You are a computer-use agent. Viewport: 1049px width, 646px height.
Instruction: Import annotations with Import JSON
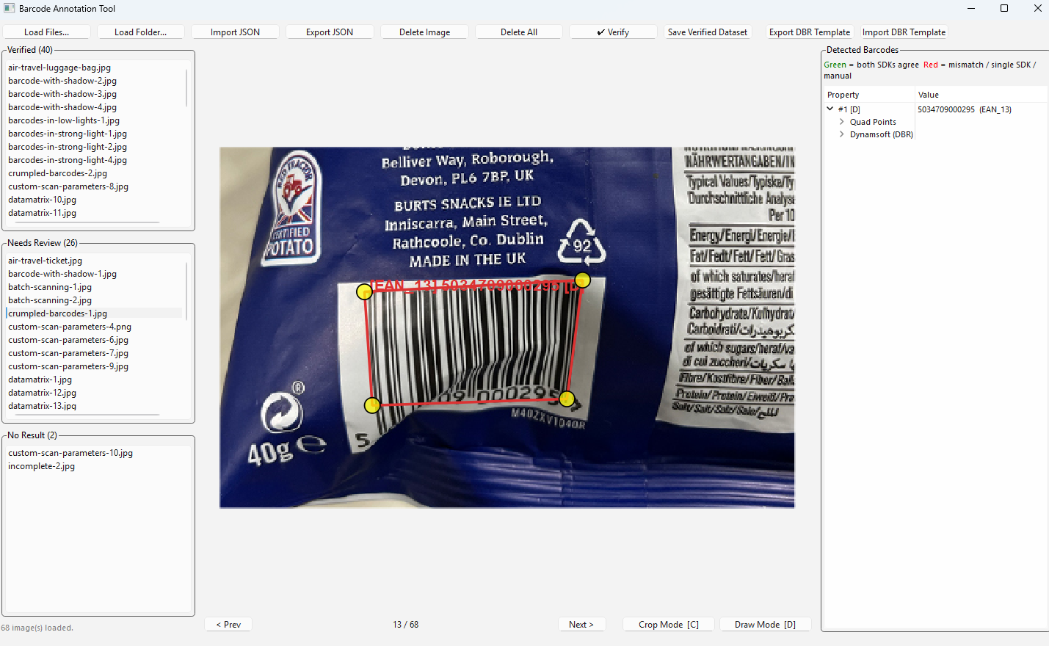tap(235, 32)
